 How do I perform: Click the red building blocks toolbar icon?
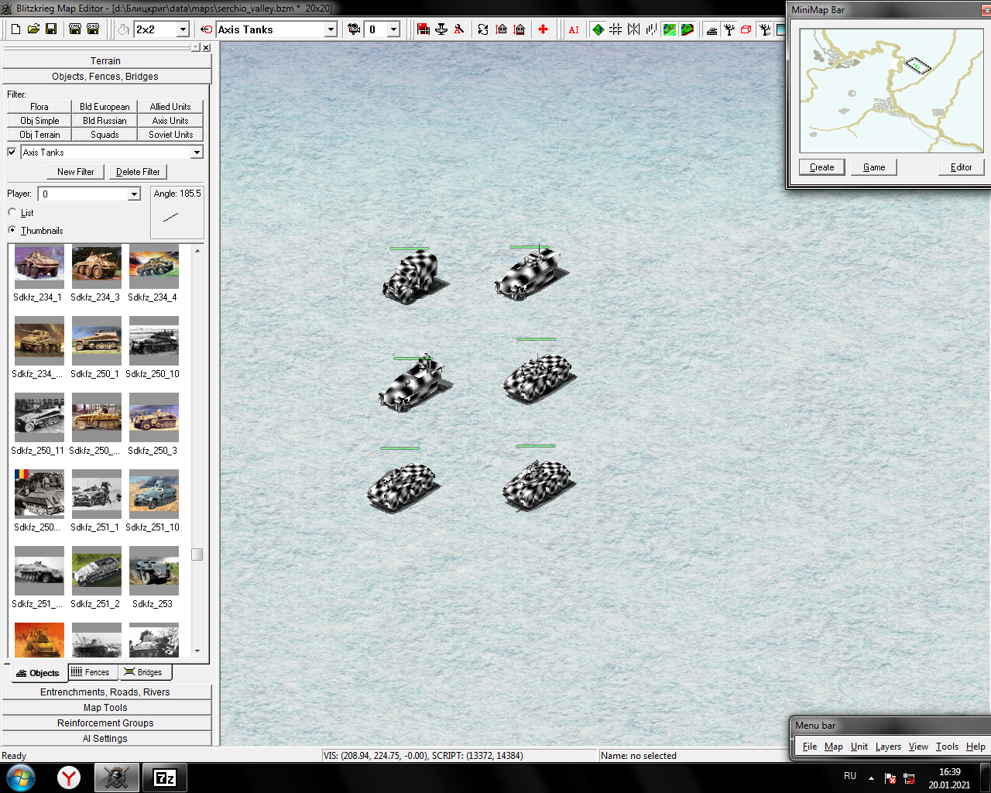point(423,29)
